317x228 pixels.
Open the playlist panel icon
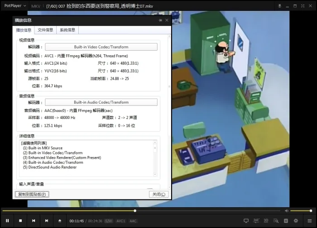309,221
